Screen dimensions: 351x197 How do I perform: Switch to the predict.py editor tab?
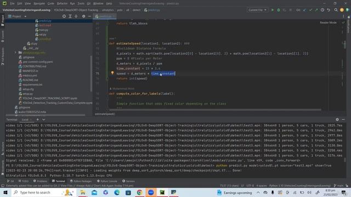(x=105, y=16)
